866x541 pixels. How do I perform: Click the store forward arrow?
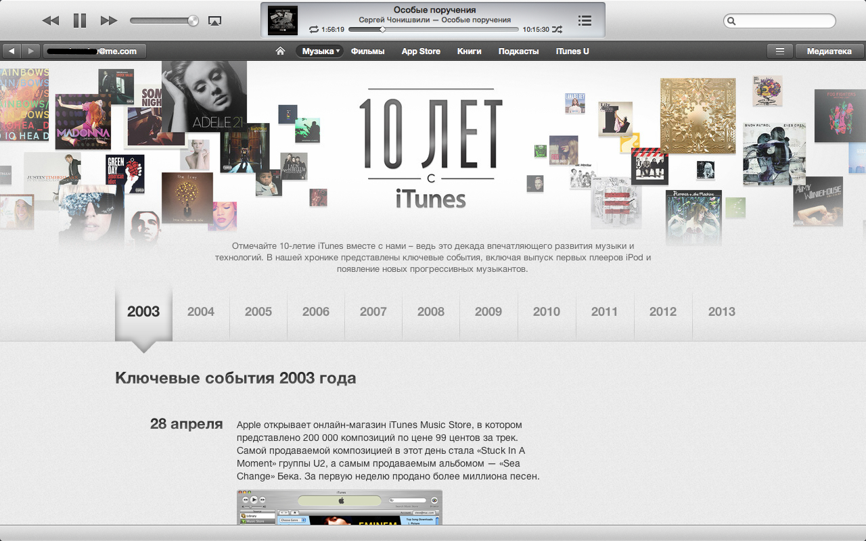point(30,51)
